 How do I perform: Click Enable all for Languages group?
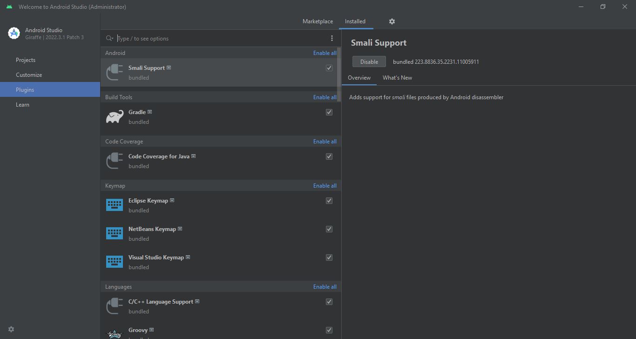[325, 286]
